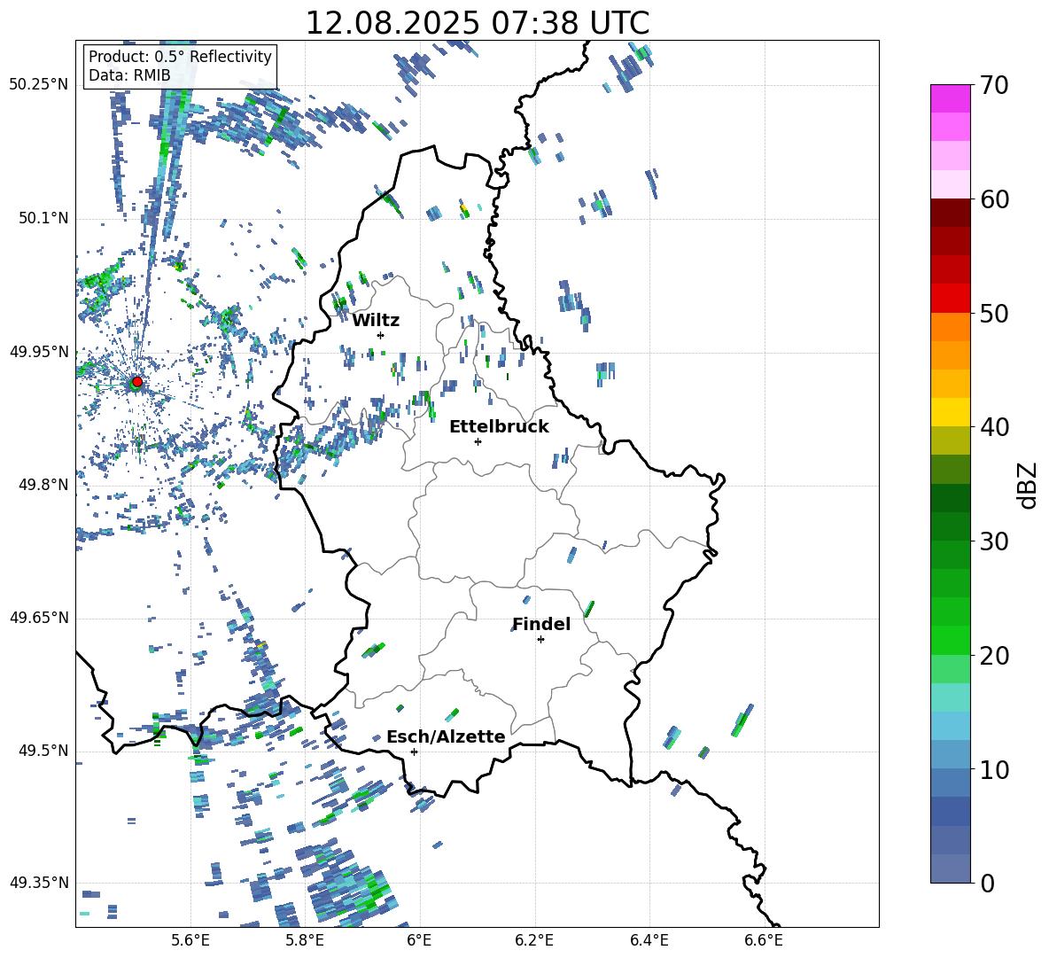
Task: Click the Product: 0.5° Reflectivity text
Action: [x=180, y=56]
